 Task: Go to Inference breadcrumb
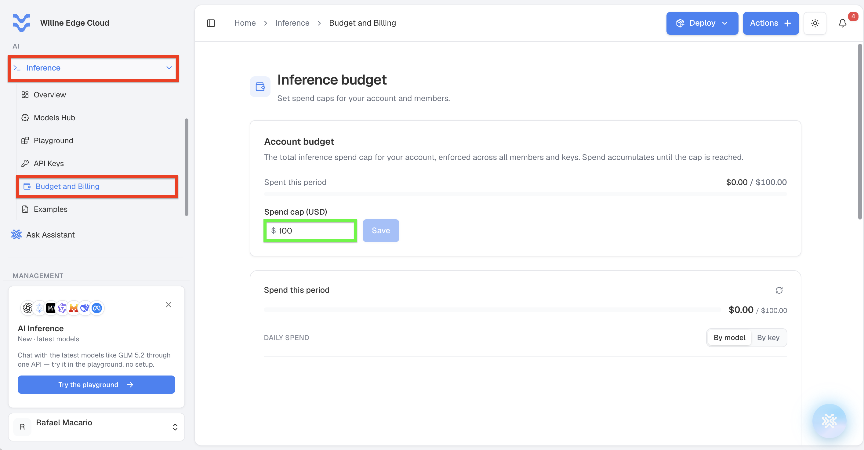(292, 23)
